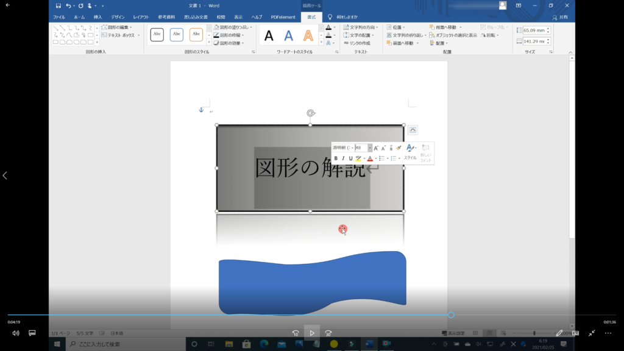This screenshot has height=351, width=624.
Task: Click the video progress bar handle
Action: pyautogui.click(x=451, y=315)
